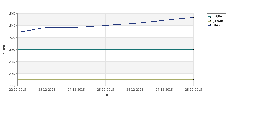
Task: Click the 22-12-2015 x-axis date label
Action: [x=18, y=90]
